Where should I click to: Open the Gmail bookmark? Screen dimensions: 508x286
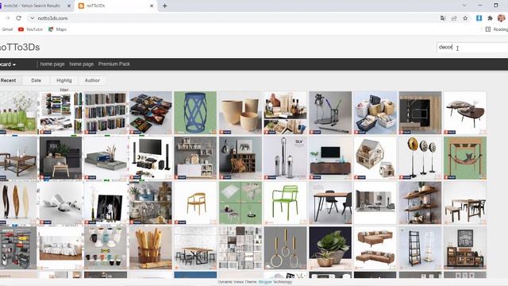(7, 29)
